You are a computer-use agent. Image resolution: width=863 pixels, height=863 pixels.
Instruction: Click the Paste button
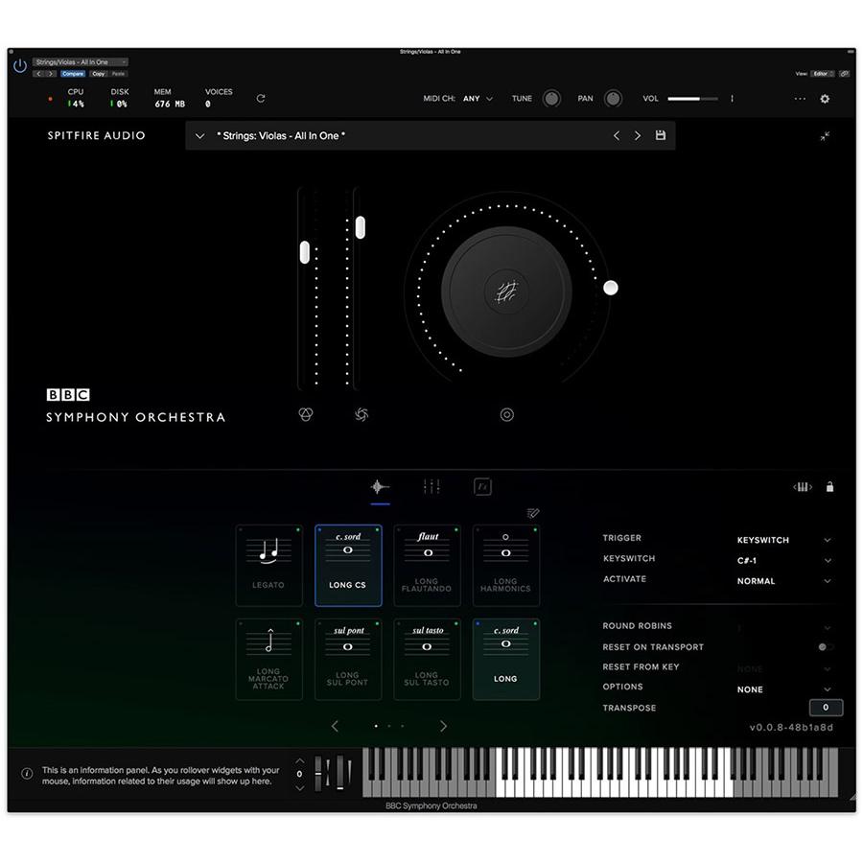point(118,74)
